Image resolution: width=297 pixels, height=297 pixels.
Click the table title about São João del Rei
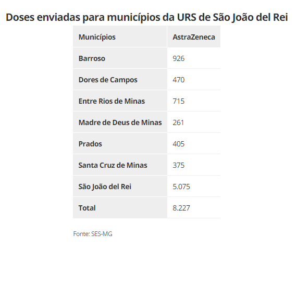[x=147, y=17]
